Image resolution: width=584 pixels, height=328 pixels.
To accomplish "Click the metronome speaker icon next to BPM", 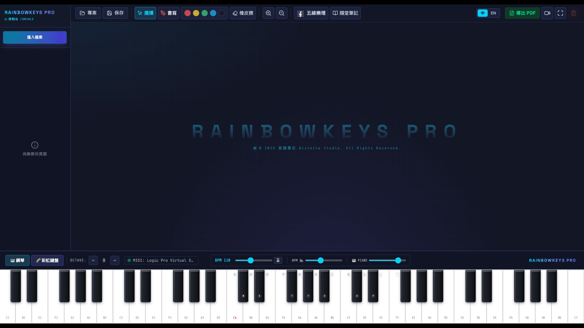I will [x=301, y=260].
